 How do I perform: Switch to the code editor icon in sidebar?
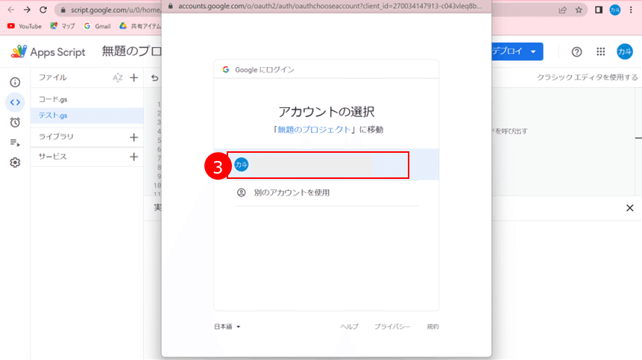15,102
